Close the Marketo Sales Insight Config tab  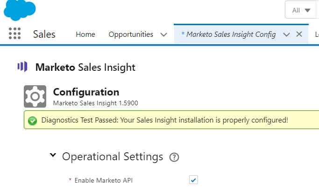299,34
